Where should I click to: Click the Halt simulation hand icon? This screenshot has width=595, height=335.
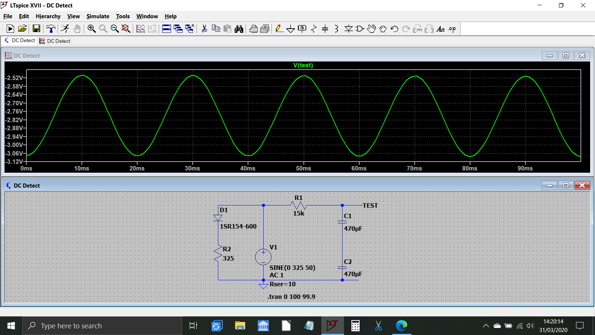(x=77, y=29)
